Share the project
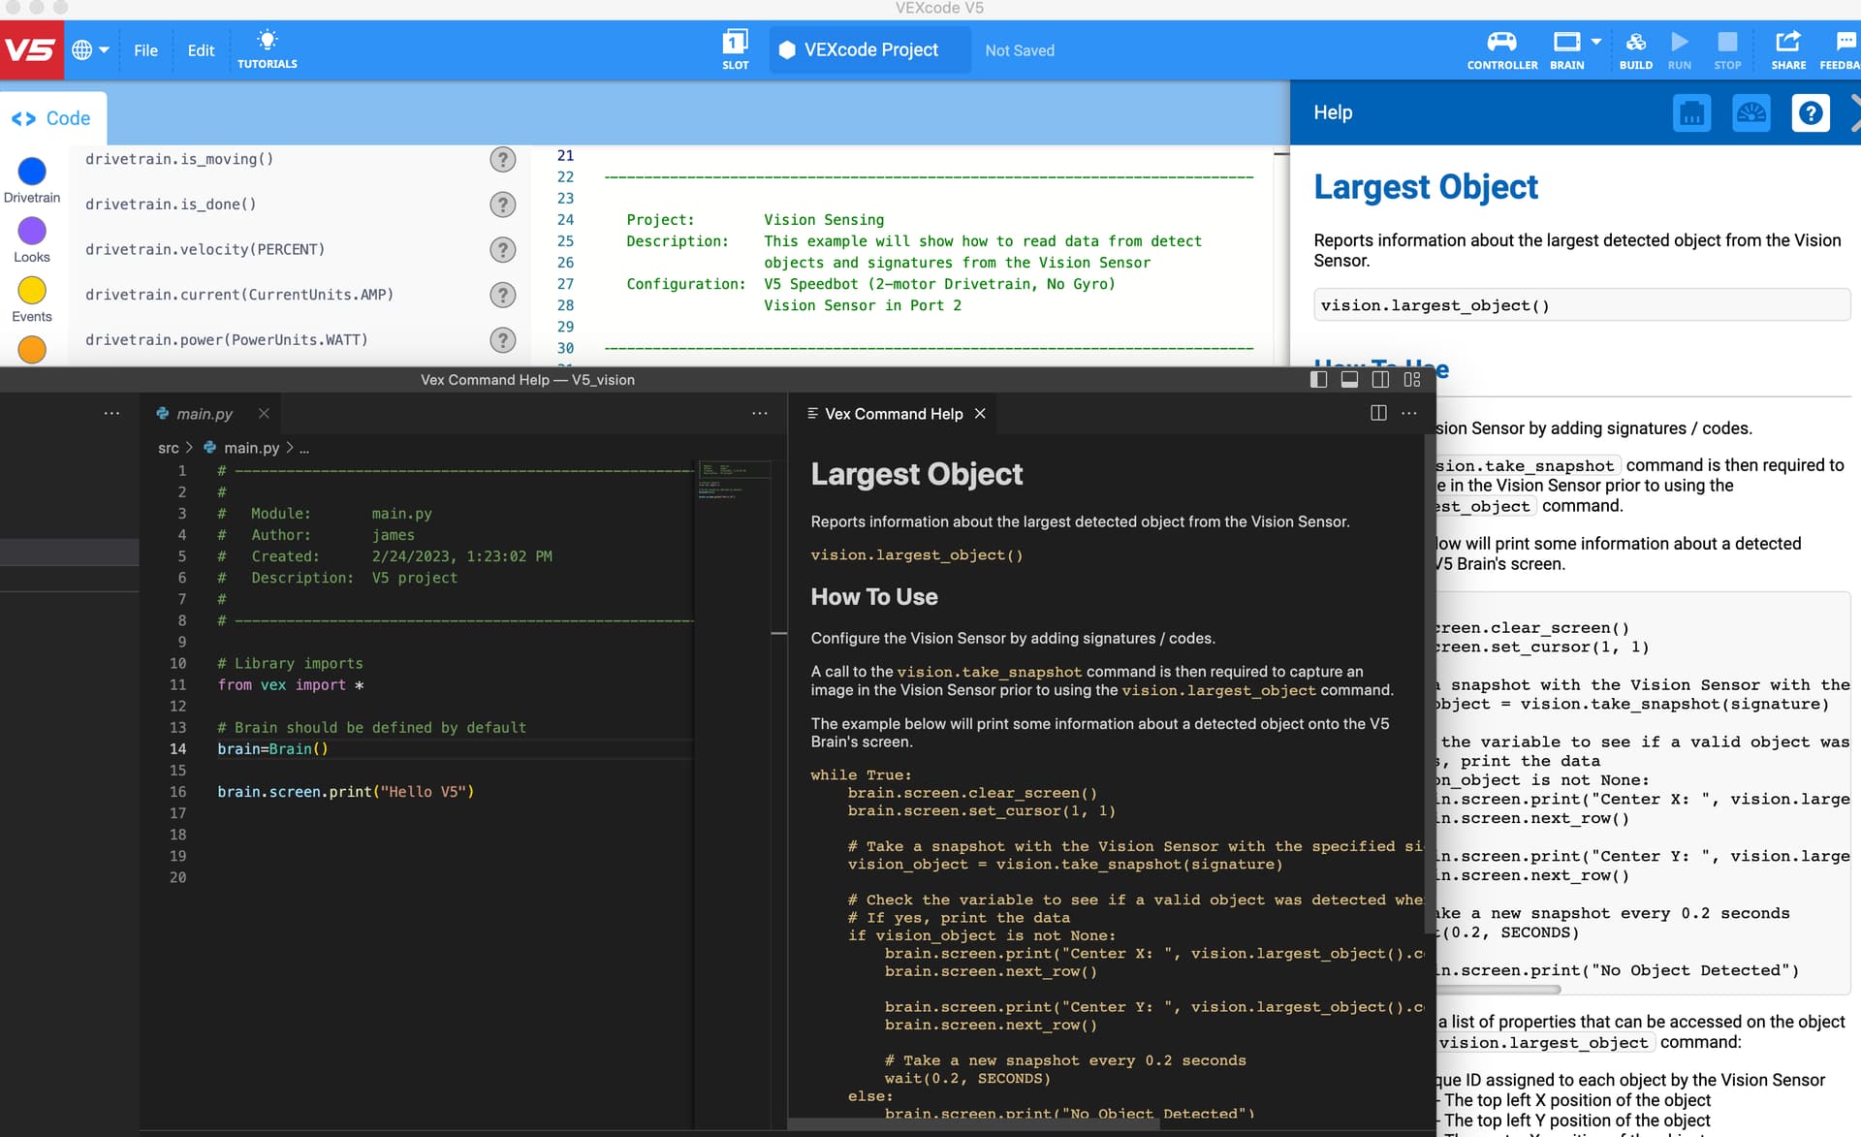The width and height of the screenshot is (1861, 1137). point(1788,49)
